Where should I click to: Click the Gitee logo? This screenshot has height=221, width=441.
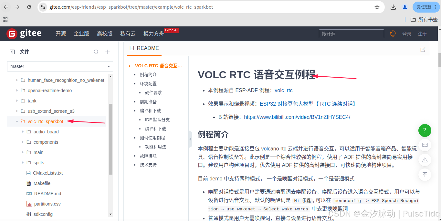point(24,34)
